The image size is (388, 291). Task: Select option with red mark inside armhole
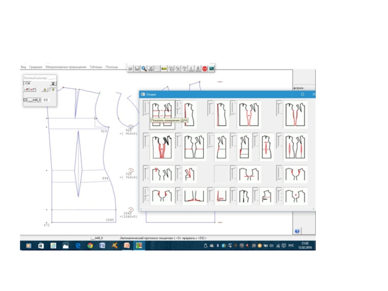(295, 196)
